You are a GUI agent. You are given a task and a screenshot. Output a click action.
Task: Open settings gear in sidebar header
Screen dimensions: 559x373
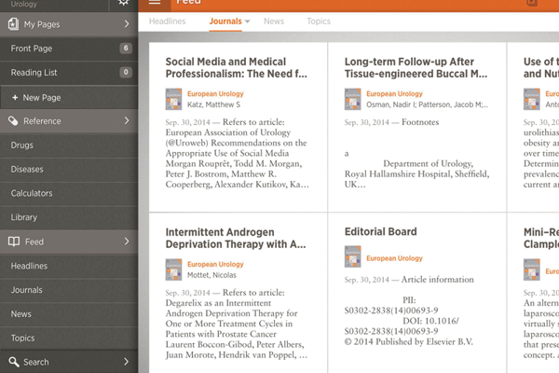[x=125, y=3]
